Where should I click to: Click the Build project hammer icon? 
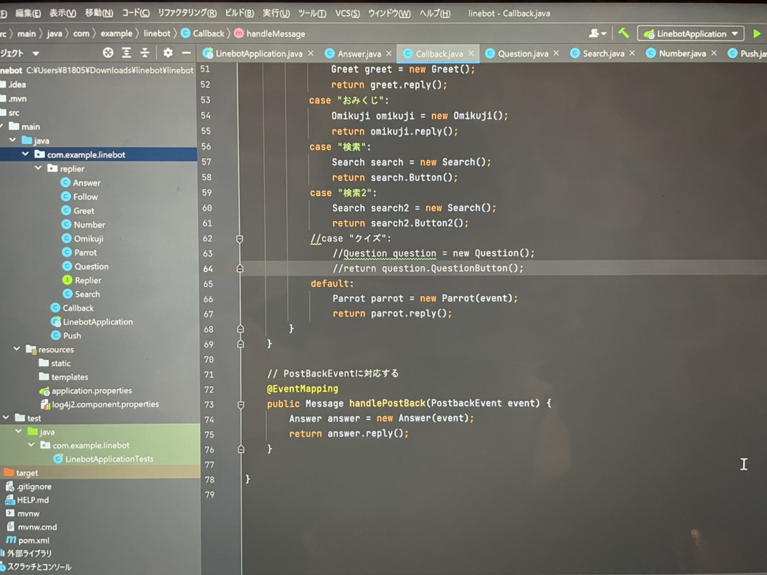623,34
